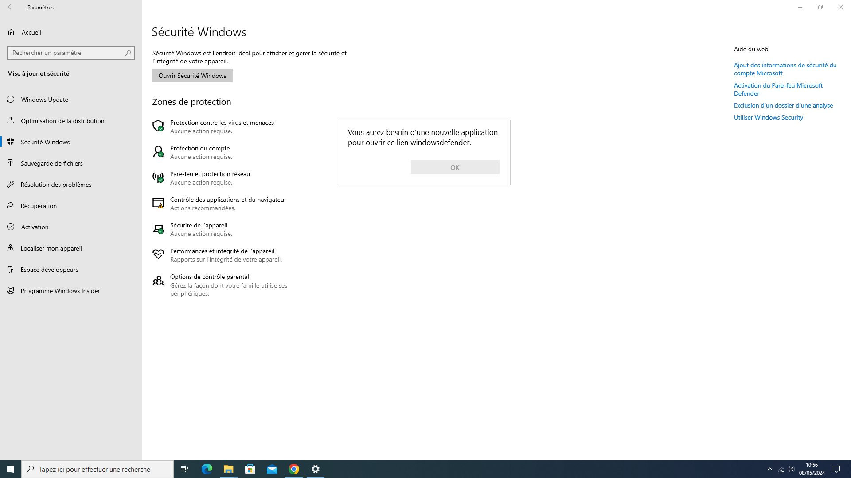Select Résolution des problèmes in sidebar
This screenshot has height=478, width=851.
[71, 185]
